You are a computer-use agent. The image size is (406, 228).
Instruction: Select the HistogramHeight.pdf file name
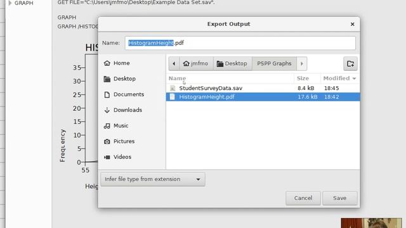point(207,97)
